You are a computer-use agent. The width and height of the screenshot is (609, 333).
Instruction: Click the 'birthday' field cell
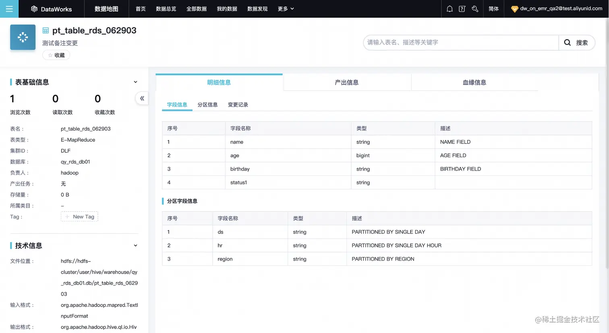coord(288,169)
